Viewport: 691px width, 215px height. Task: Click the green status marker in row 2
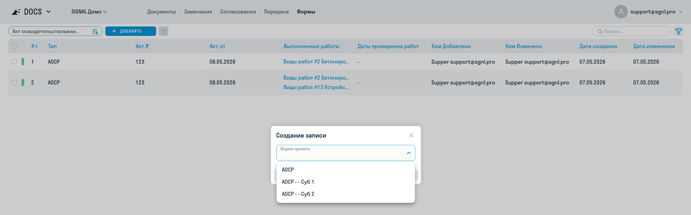click(x=23, y=83)
